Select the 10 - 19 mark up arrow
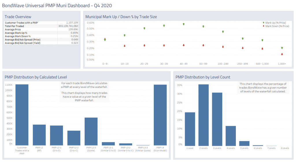 tap(125, 35)
